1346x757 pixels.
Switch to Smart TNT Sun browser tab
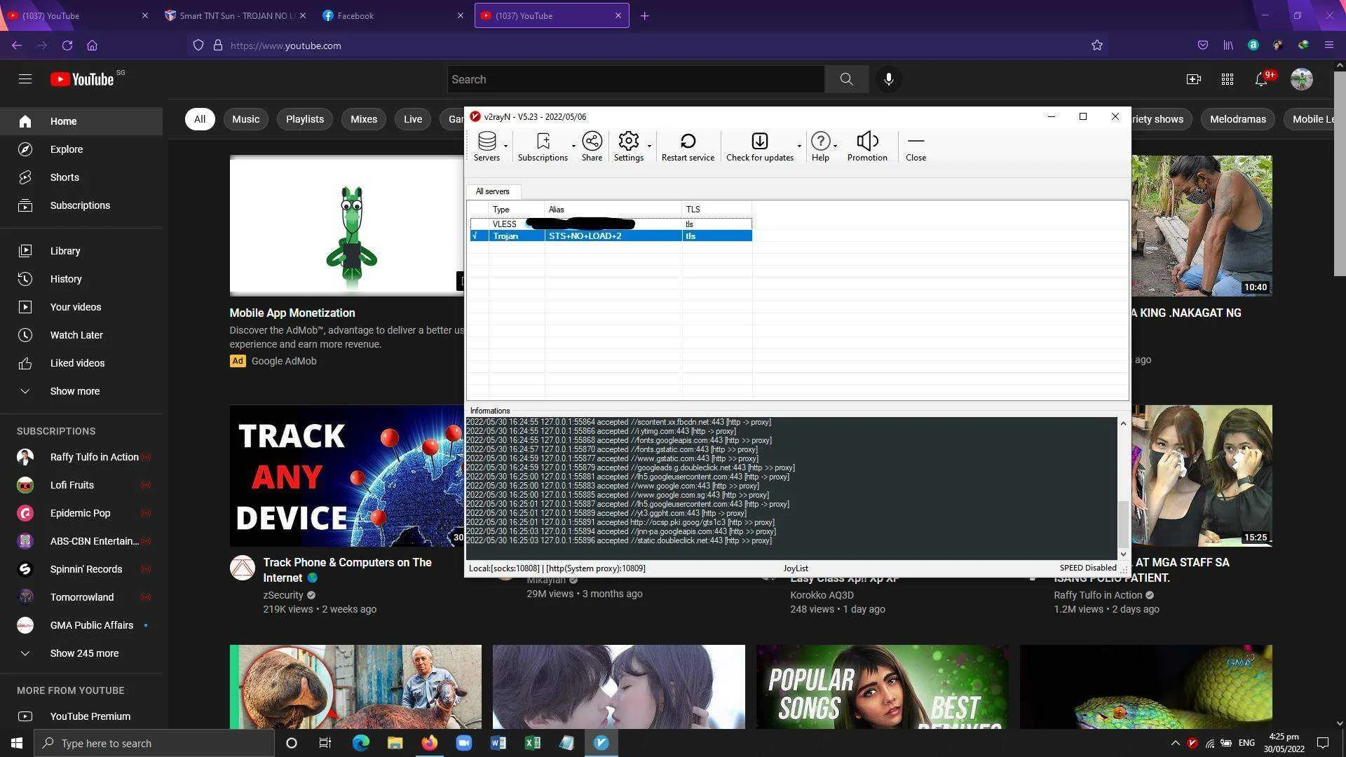coord(235,15)
